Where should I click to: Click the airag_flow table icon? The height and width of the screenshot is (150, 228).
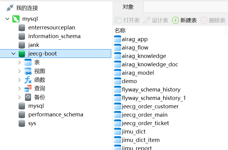118,47
